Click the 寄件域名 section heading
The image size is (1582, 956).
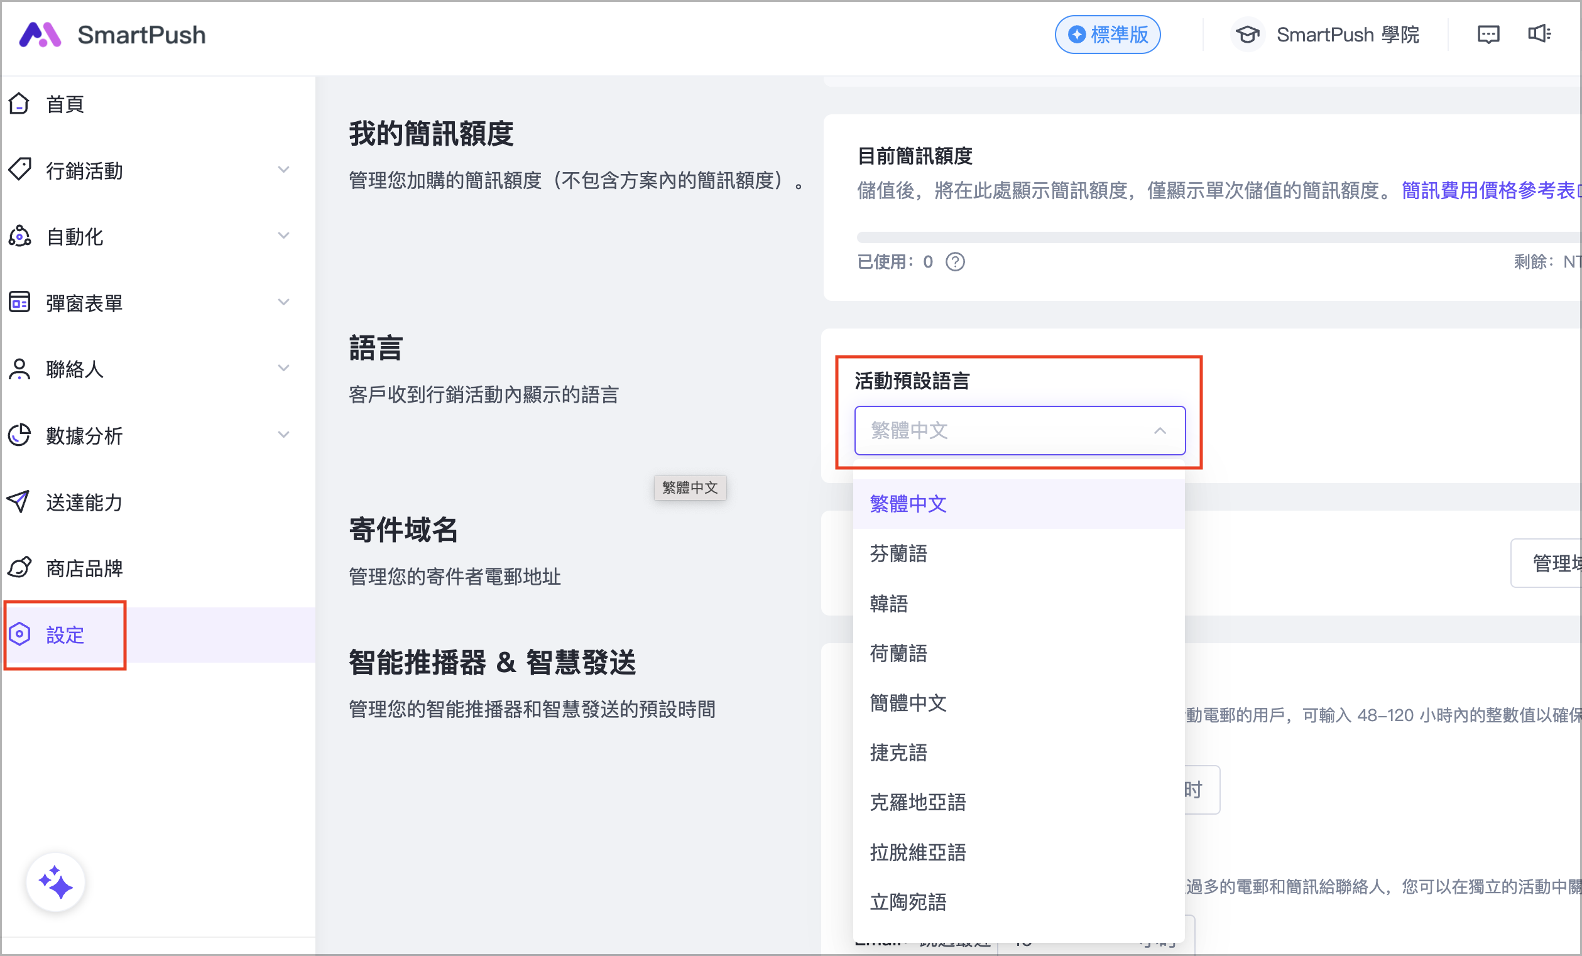pyautogui.click(x=403, y=530)
